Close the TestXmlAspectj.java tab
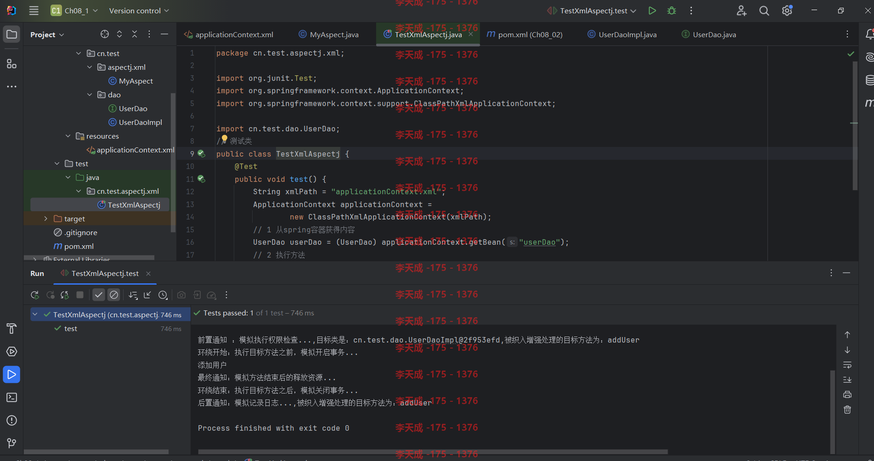Screen dimensions: 874x461 (x=471, y=34)
